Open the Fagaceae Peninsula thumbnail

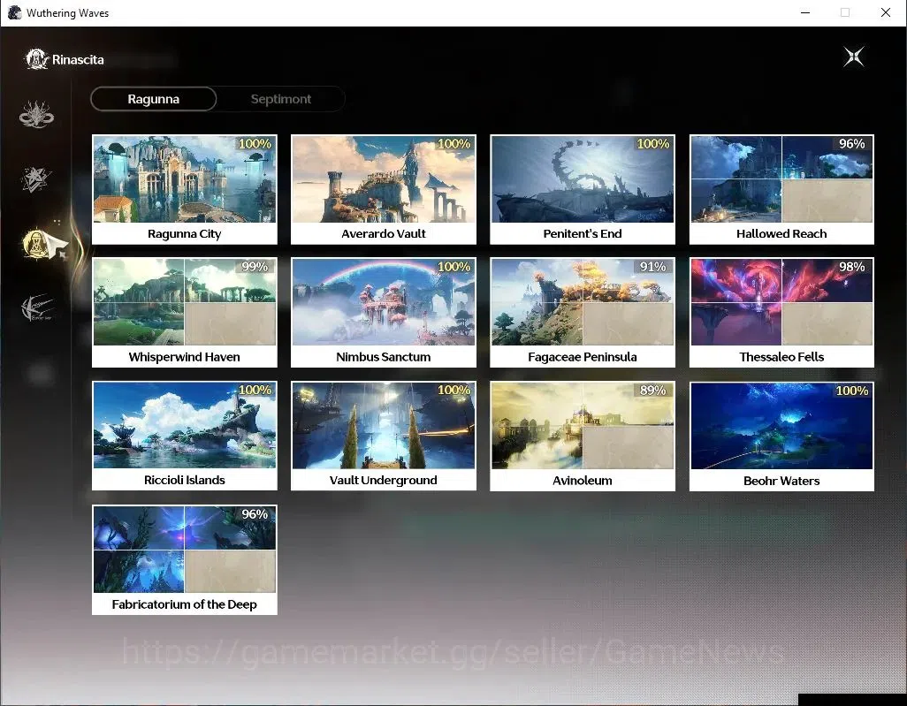(x=583, y=302)
